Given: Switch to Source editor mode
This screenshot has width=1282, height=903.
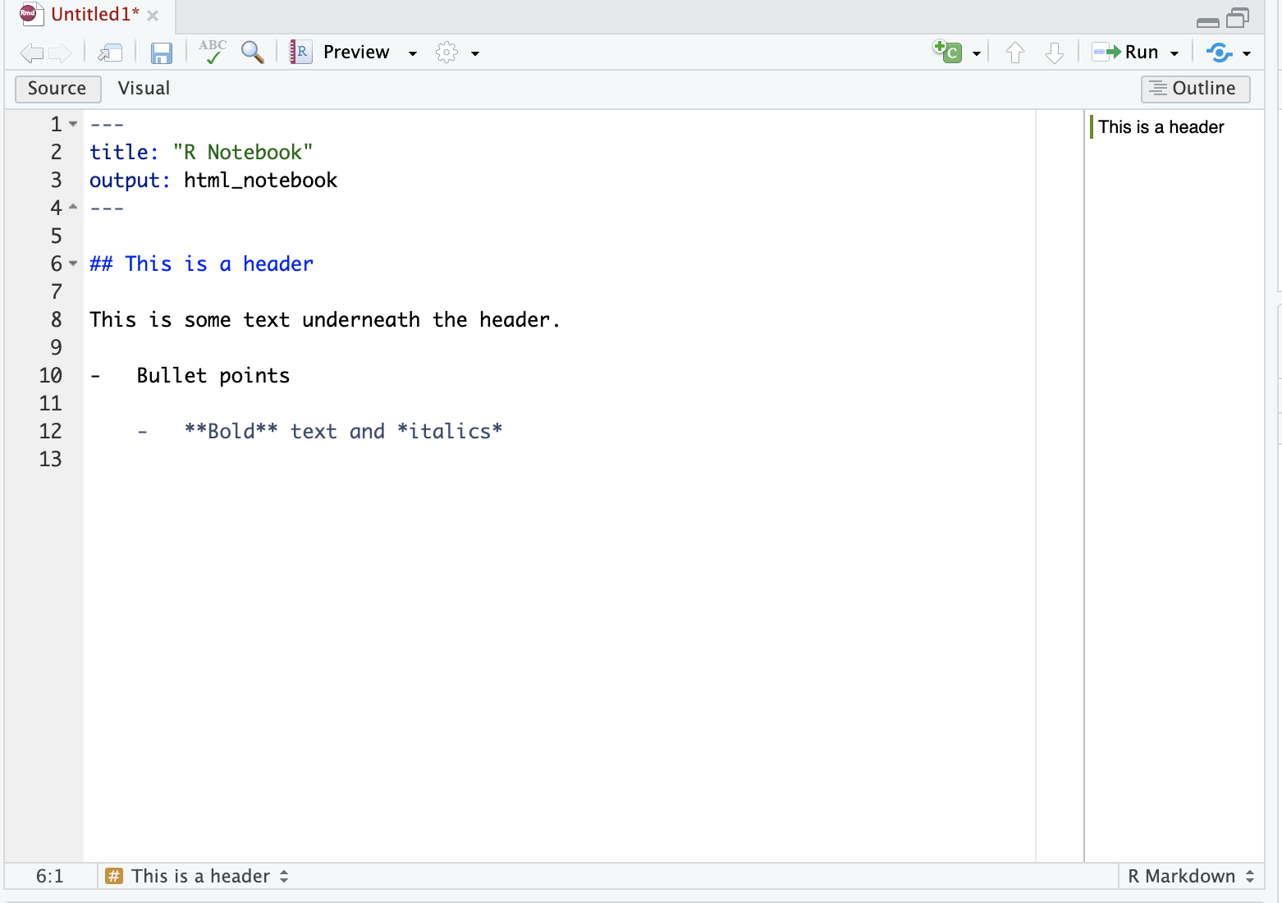Looking at the screenshot, I should pos(57,89).
